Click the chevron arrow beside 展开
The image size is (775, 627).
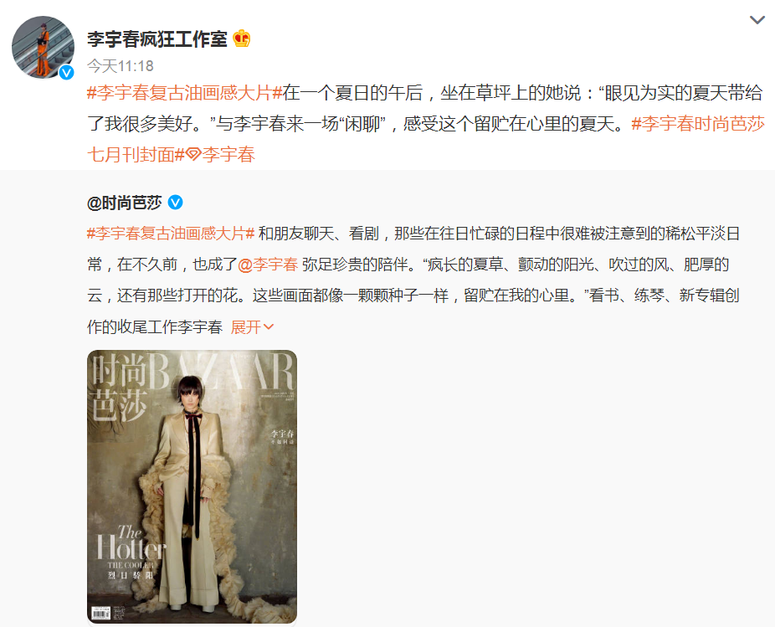(x=269, y=326)
